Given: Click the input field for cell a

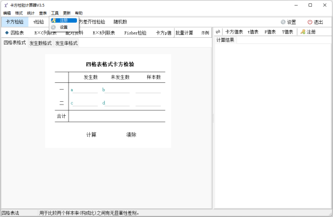Looking at the screenshot, I should [x=85, y=90].
